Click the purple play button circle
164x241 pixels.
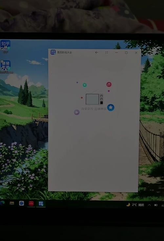[77, 112]
